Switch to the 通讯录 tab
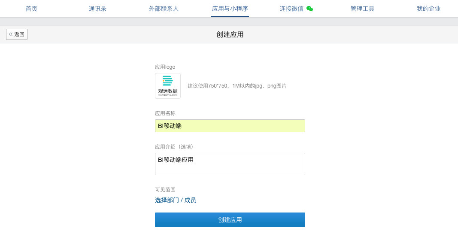This screenshot has width=458, height=237. click(x=97, y=9)
